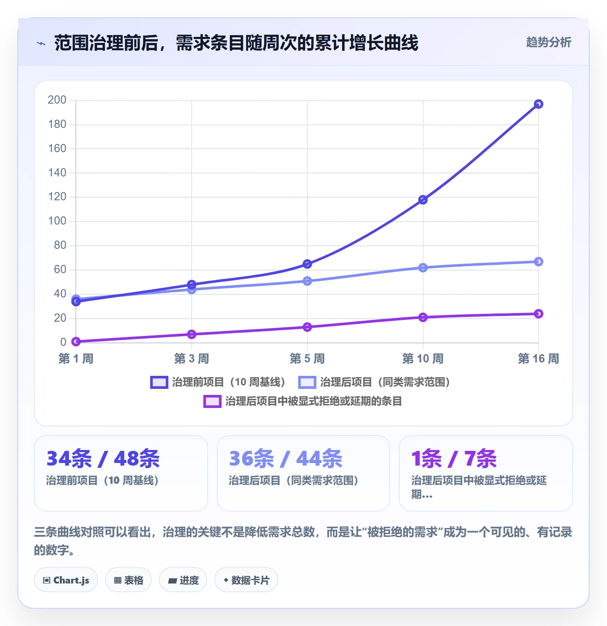Screen dimensions: 607x626
Task: Click the purple rejected-items point at 第 1 周
Action: [76, 342]
